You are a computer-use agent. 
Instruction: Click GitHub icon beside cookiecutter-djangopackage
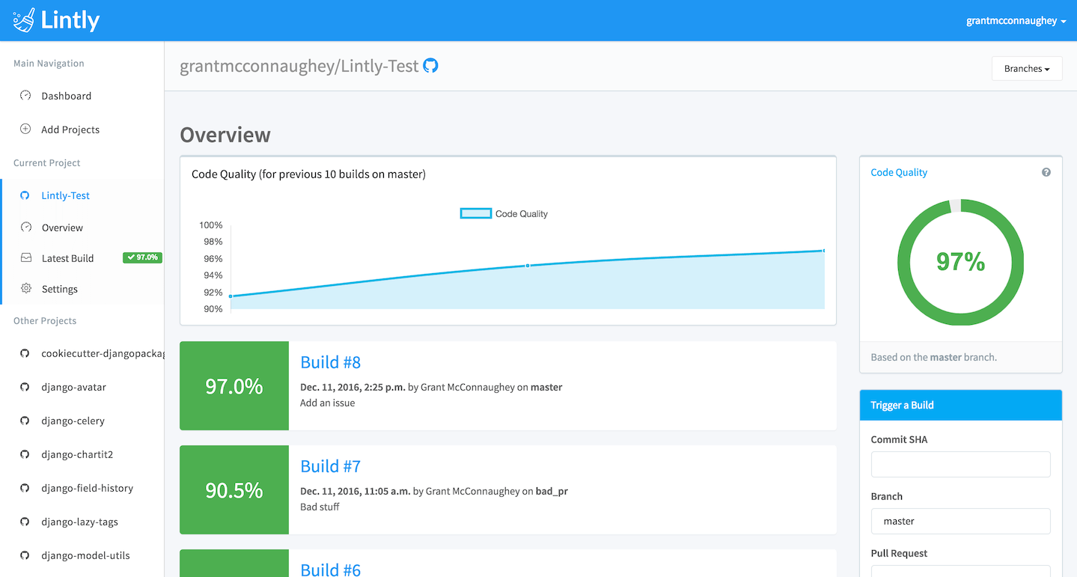(x=25, y=354)
